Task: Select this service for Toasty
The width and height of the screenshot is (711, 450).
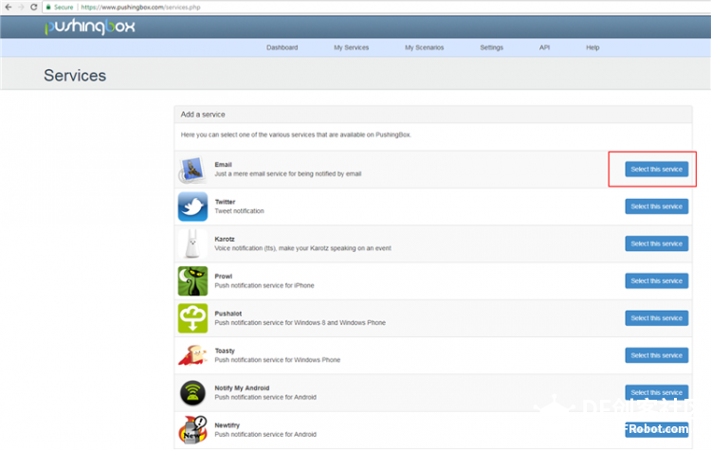Action: [x=657, y=355]
